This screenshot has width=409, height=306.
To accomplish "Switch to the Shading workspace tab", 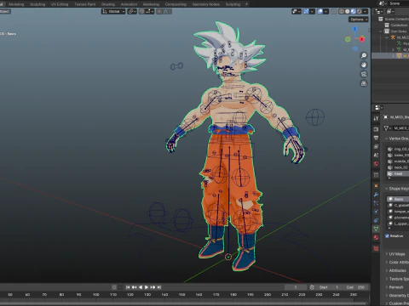I will tap(108, 4).
